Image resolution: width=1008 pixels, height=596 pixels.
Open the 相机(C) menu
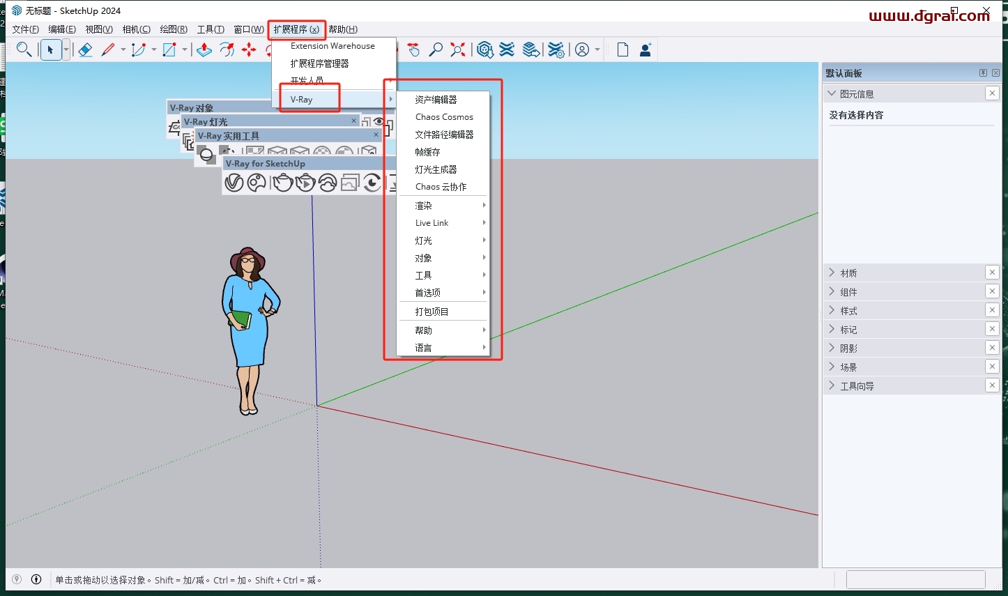tap(136, 29)
